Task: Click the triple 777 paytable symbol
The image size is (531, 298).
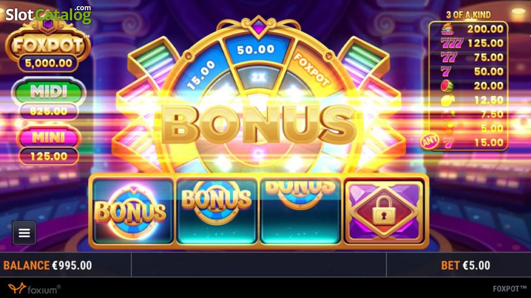Action: 452,43
